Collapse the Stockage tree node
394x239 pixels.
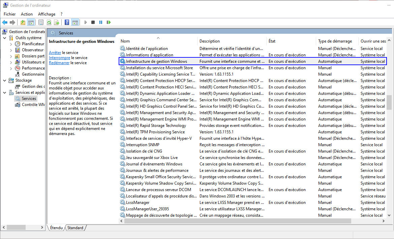(x=5, y=80)
